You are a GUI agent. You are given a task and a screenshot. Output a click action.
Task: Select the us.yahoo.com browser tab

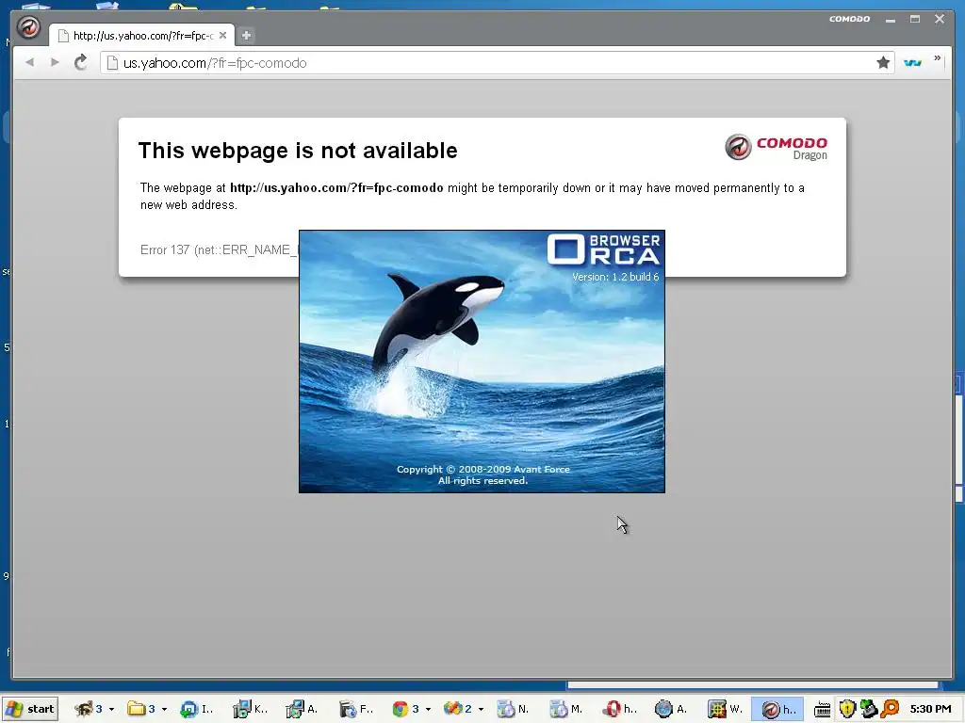coord(141,36)
